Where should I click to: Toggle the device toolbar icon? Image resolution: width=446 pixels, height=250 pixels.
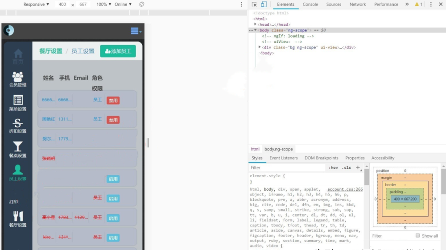(264, 4)
